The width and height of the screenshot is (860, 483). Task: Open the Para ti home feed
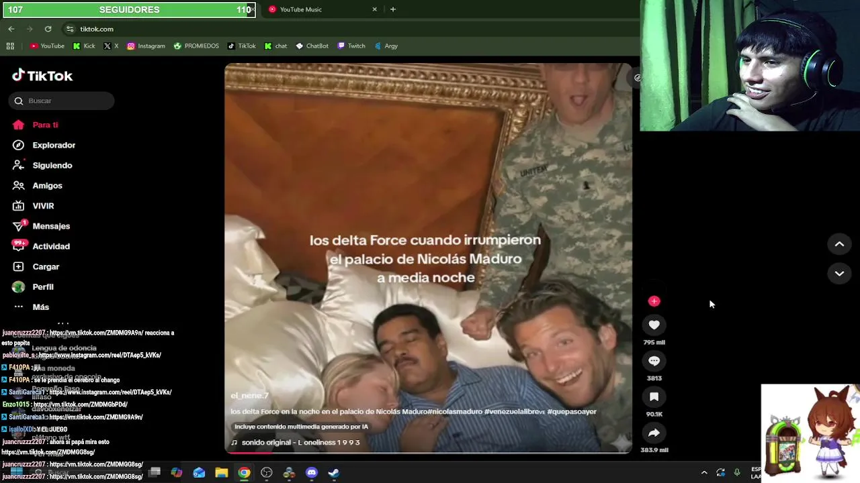36,125
